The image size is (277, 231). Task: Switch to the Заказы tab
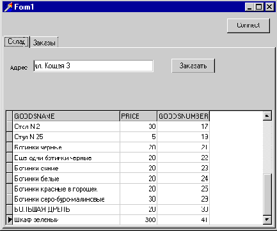coord(44,42)
